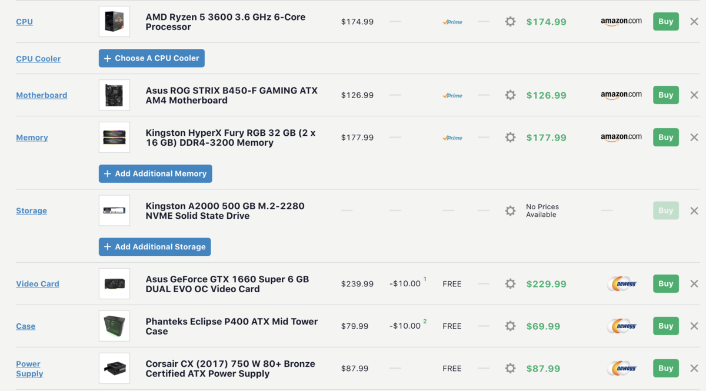Click the Prime badge in Memory row

pyautogui.click(x=452, y=138)
